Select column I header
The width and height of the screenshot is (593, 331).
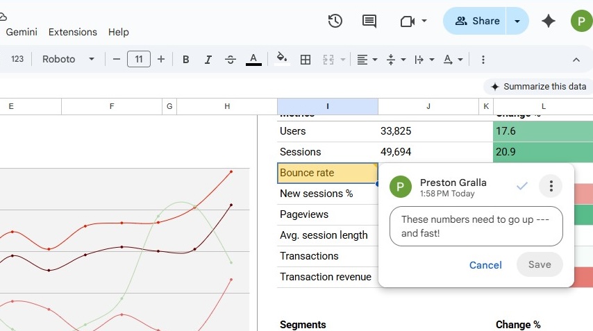tap(328, 106)
